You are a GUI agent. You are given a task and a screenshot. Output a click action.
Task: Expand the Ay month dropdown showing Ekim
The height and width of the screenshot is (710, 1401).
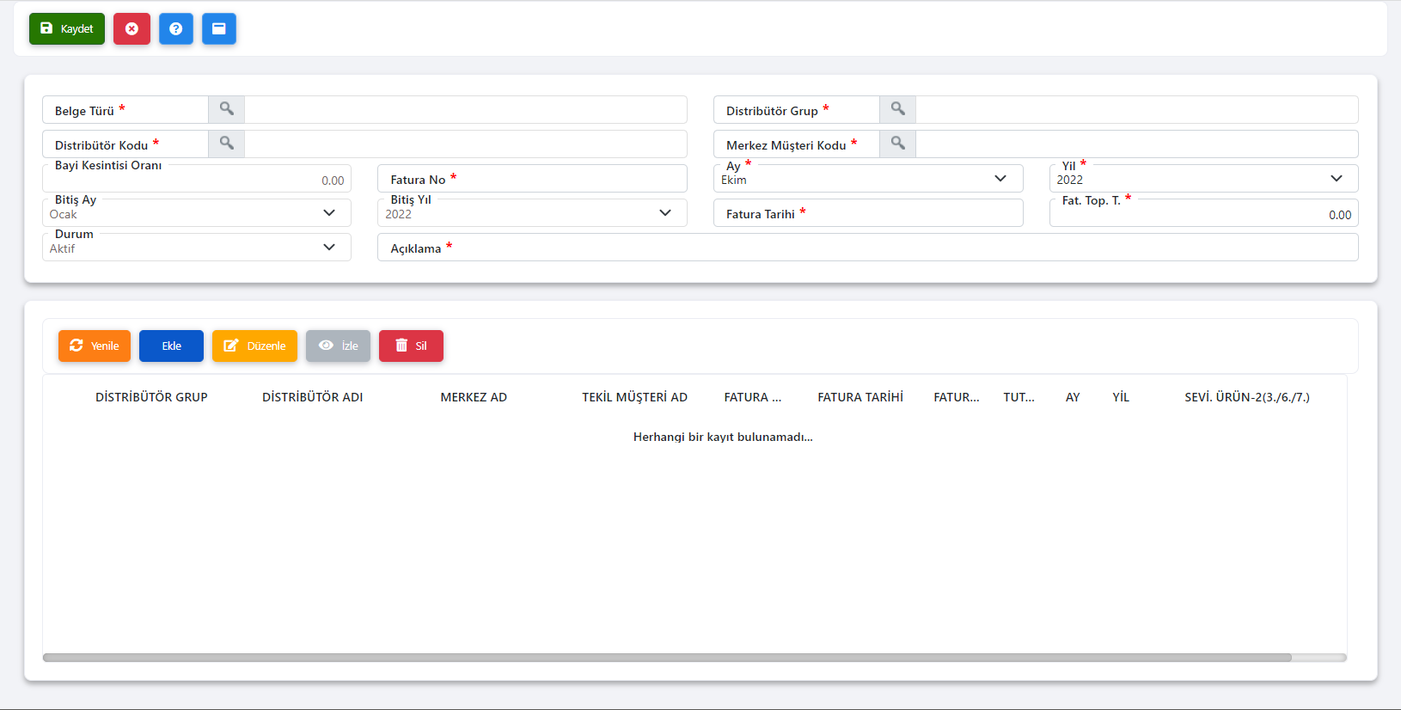pos(867,179)
